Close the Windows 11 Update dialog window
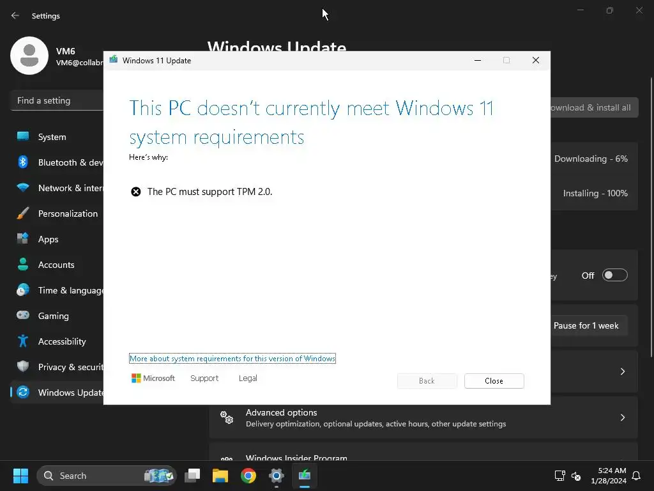654x491 pixels. (x=536, y=61)
